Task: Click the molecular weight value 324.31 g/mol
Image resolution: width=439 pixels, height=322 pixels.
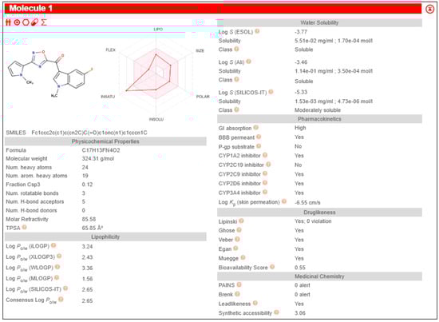Action: (97, 159)
